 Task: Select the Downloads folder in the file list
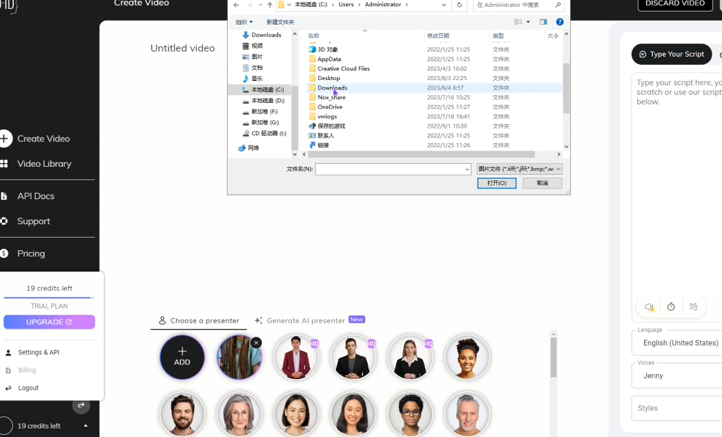333,88
